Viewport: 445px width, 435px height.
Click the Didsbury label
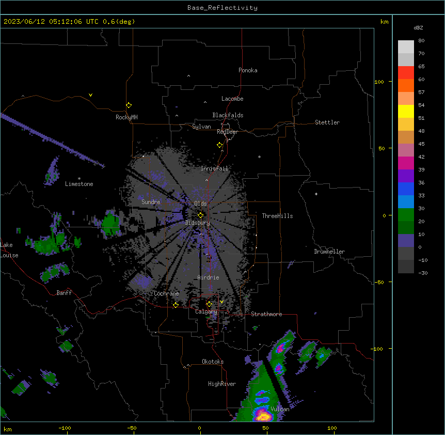point(198,223)
